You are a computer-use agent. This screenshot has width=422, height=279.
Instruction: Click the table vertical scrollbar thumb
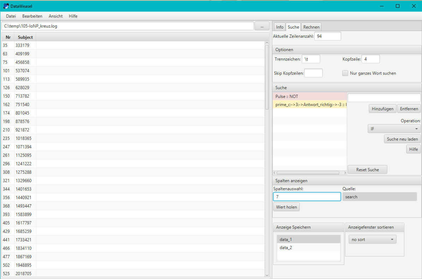click(267, 77)
